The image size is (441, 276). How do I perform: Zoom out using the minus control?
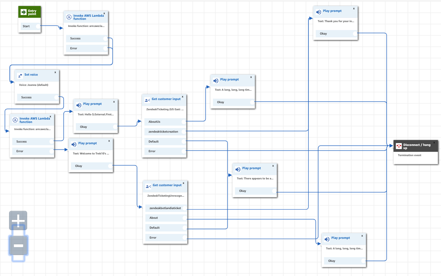pyautogui.click(x=18, y=246)
